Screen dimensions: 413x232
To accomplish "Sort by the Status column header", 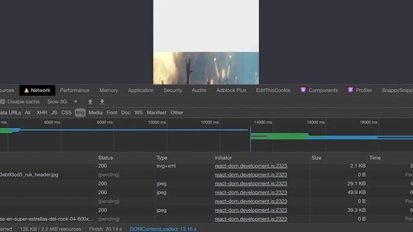I will click(105, 157).
